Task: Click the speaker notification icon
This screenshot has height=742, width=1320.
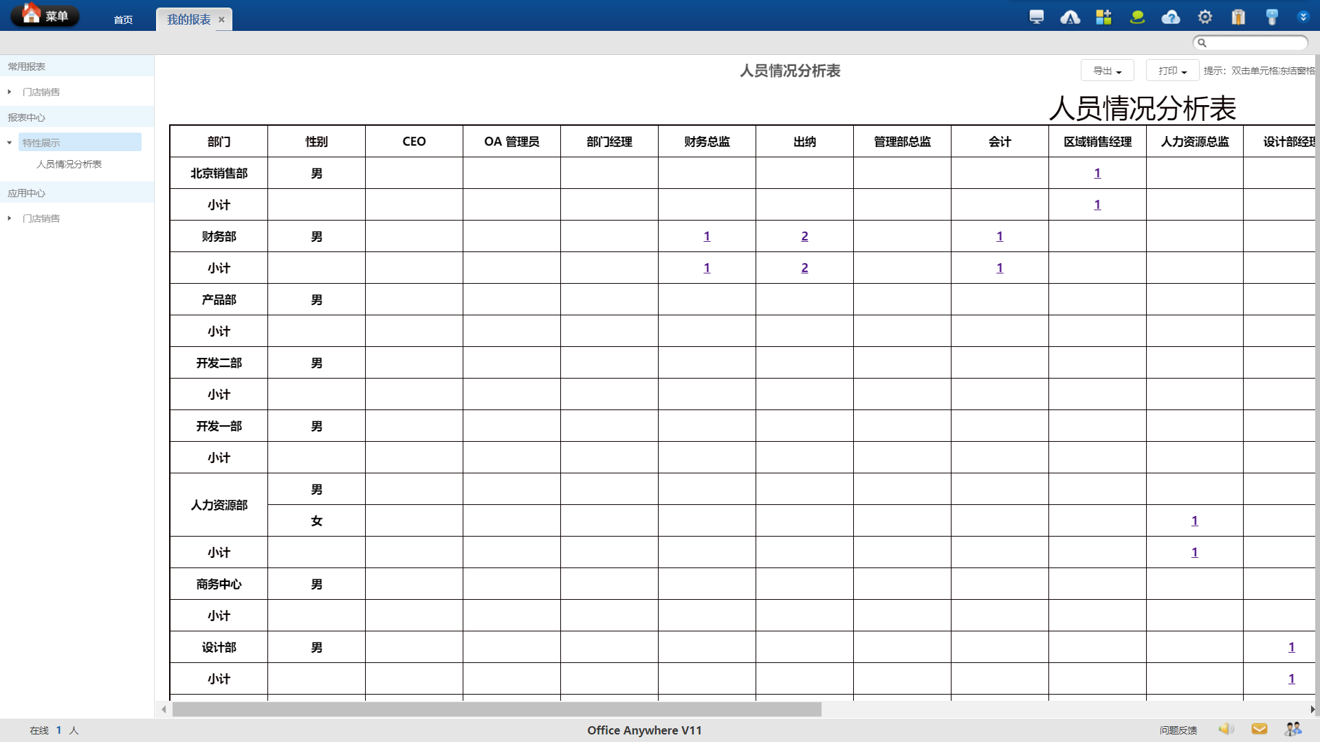Action: coord(1225,729)
